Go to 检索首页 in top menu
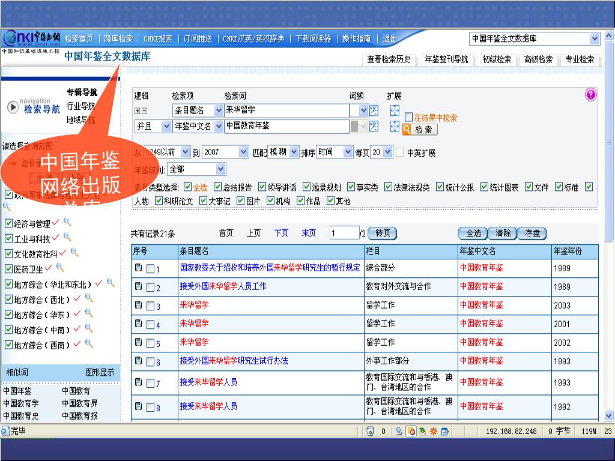 point(79,38)
